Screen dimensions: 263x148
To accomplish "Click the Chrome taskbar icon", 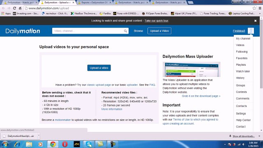I will coord(53,144).
